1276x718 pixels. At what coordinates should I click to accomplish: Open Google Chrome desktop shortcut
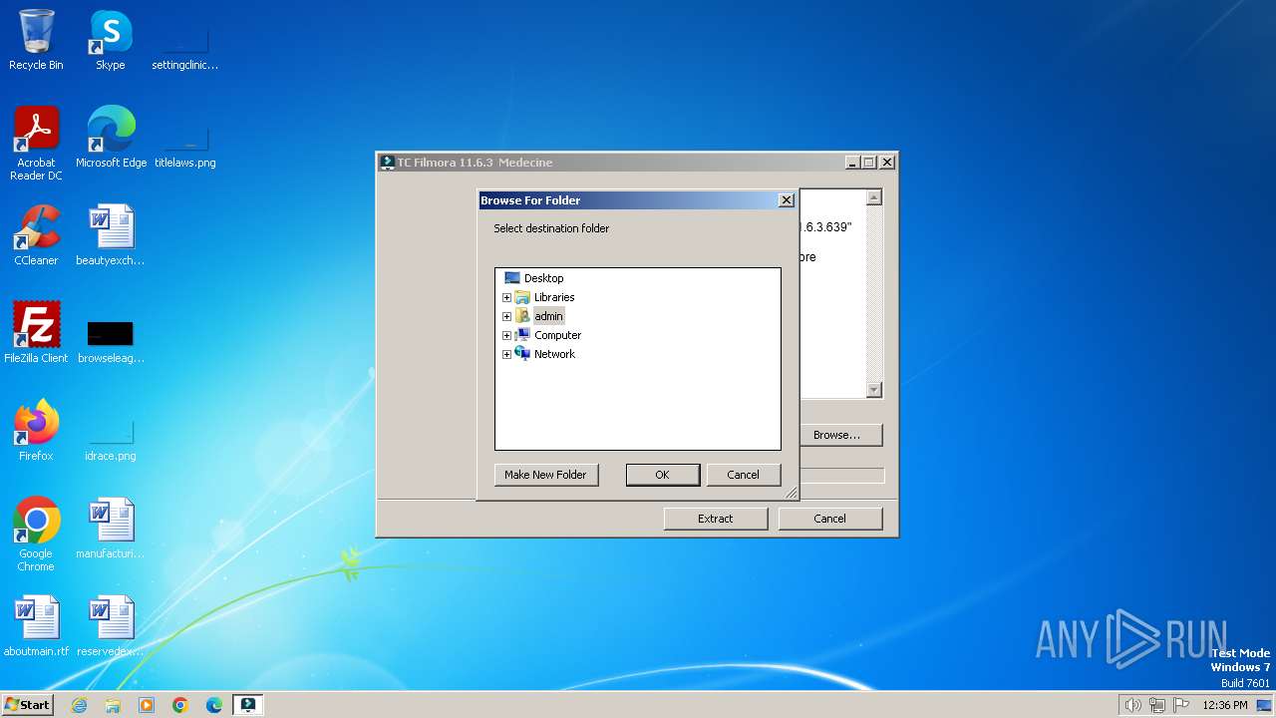point(36,535)
